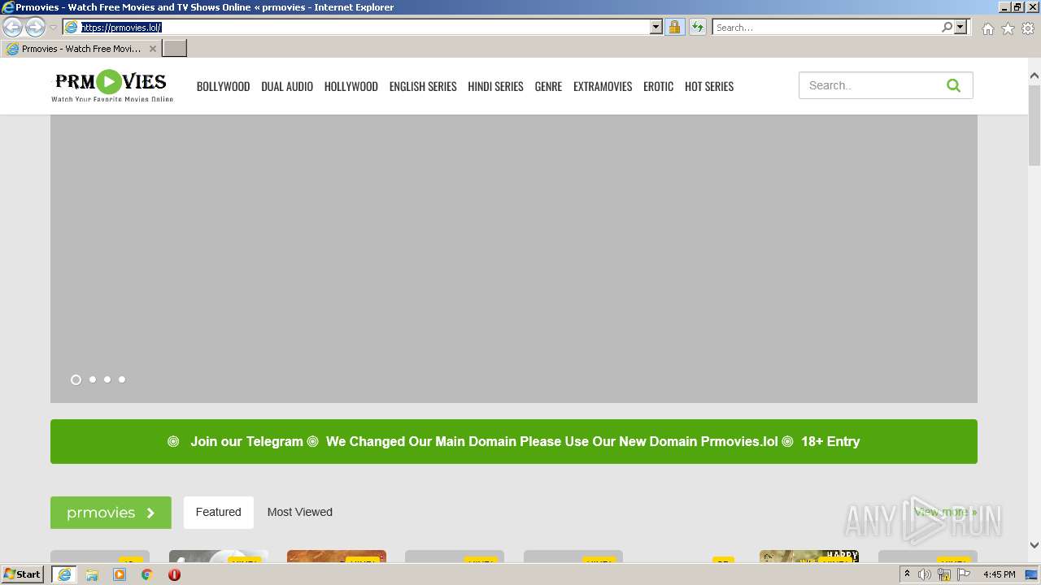The image size is (1041, 585).
Task: Expand the address bar autocomplete dropdown
Action: (x=656, y=27)
